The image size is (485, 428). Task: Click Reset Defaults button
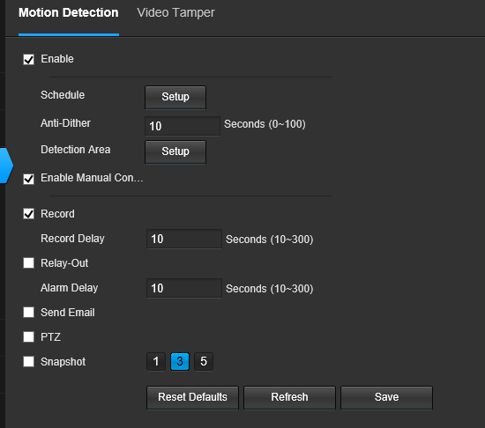[192, 397]
